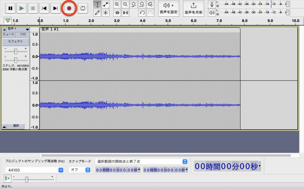Click the green timeline playhead triangle
Screen dimensions: 304x190
[x=8, y=20]
